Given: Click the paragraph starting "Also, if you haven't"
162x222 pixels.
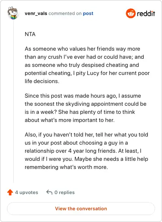Looking at the screenshot, I should (86, 151).
